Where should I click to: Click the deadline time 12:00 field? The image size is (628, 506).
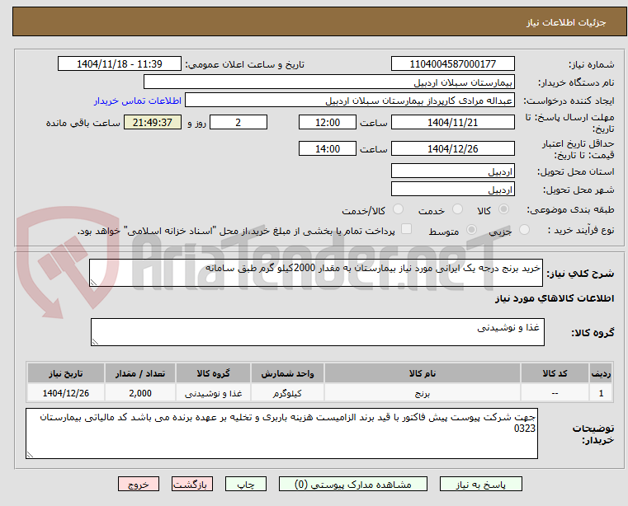click(328, 123)
